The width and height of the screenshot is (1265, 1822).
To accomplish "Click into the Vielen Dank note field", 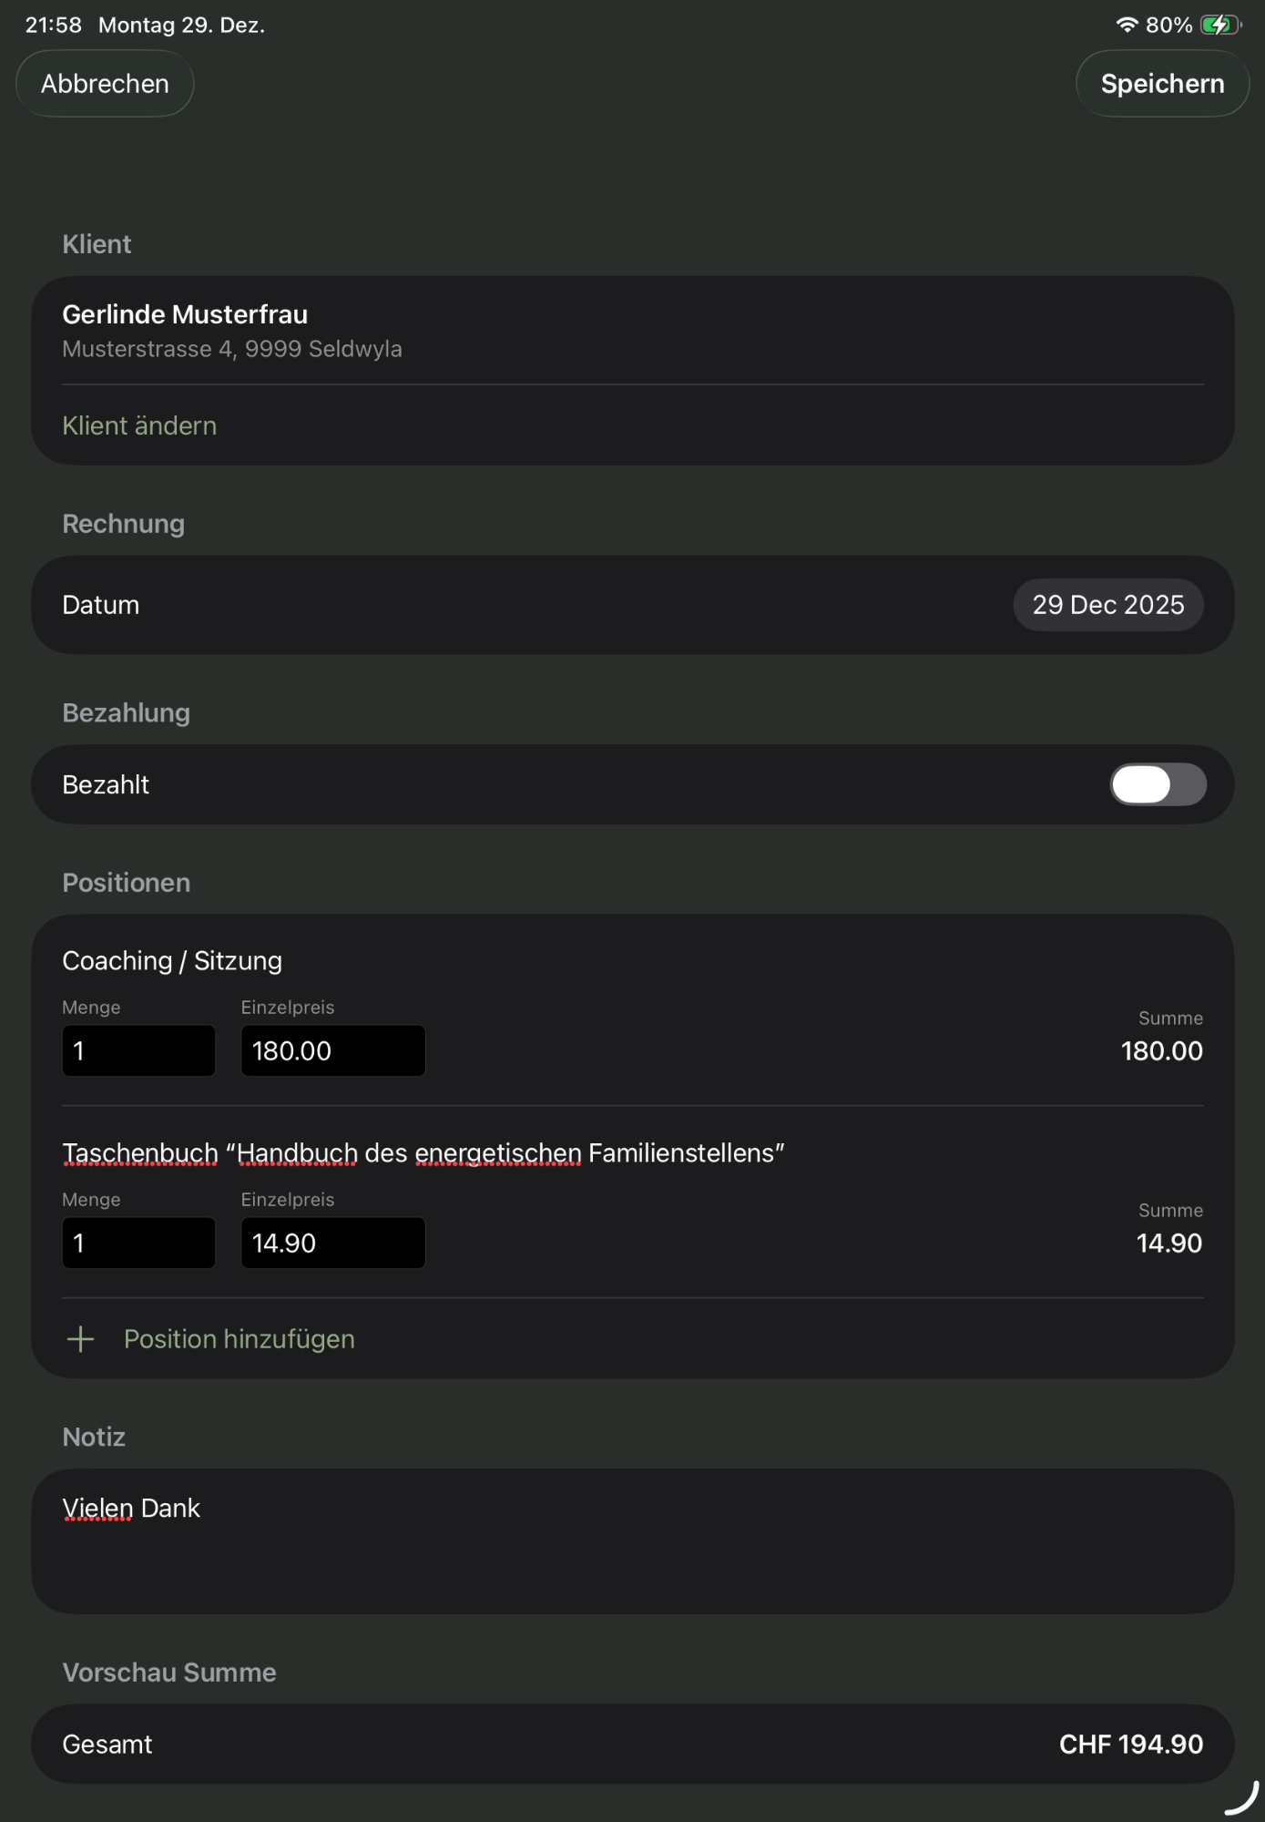I will coord(632,1540).
